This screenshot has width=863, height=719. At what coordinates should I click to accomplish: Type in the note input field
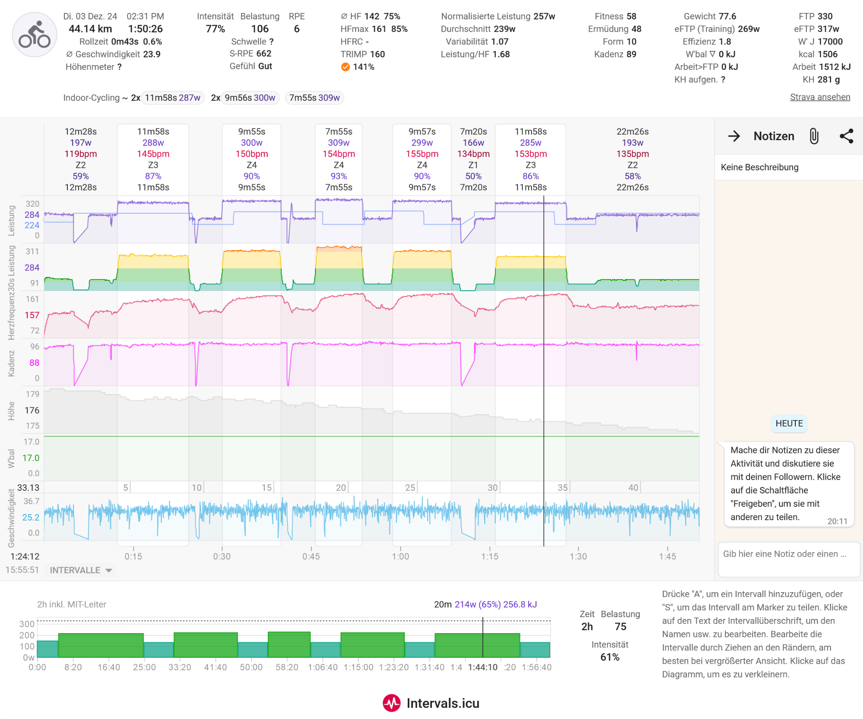(788, 559)
